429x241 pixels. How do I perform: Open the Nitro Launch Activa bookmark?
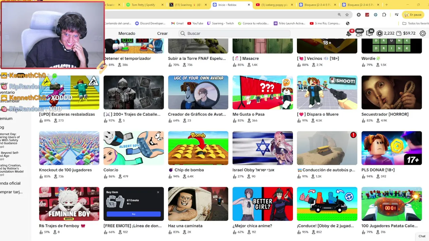(289, 23)
